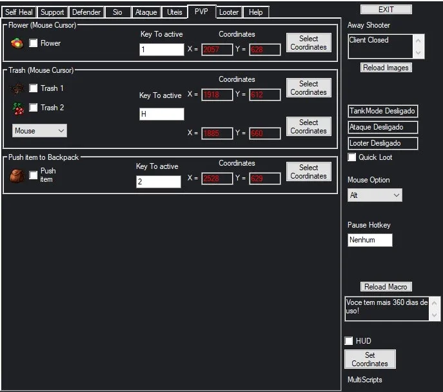Click Select Coordinates for Trash 2
443x392 pixels.
[x=308, y=126]
